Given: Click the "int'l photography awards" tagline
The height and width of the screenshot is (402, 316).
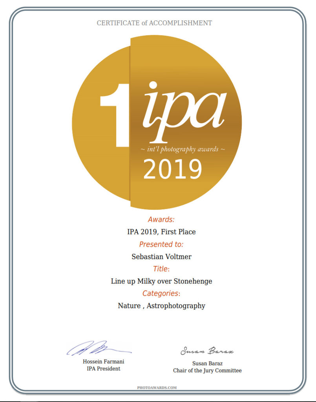Looking at the screenshot, I should pos(183,149).
